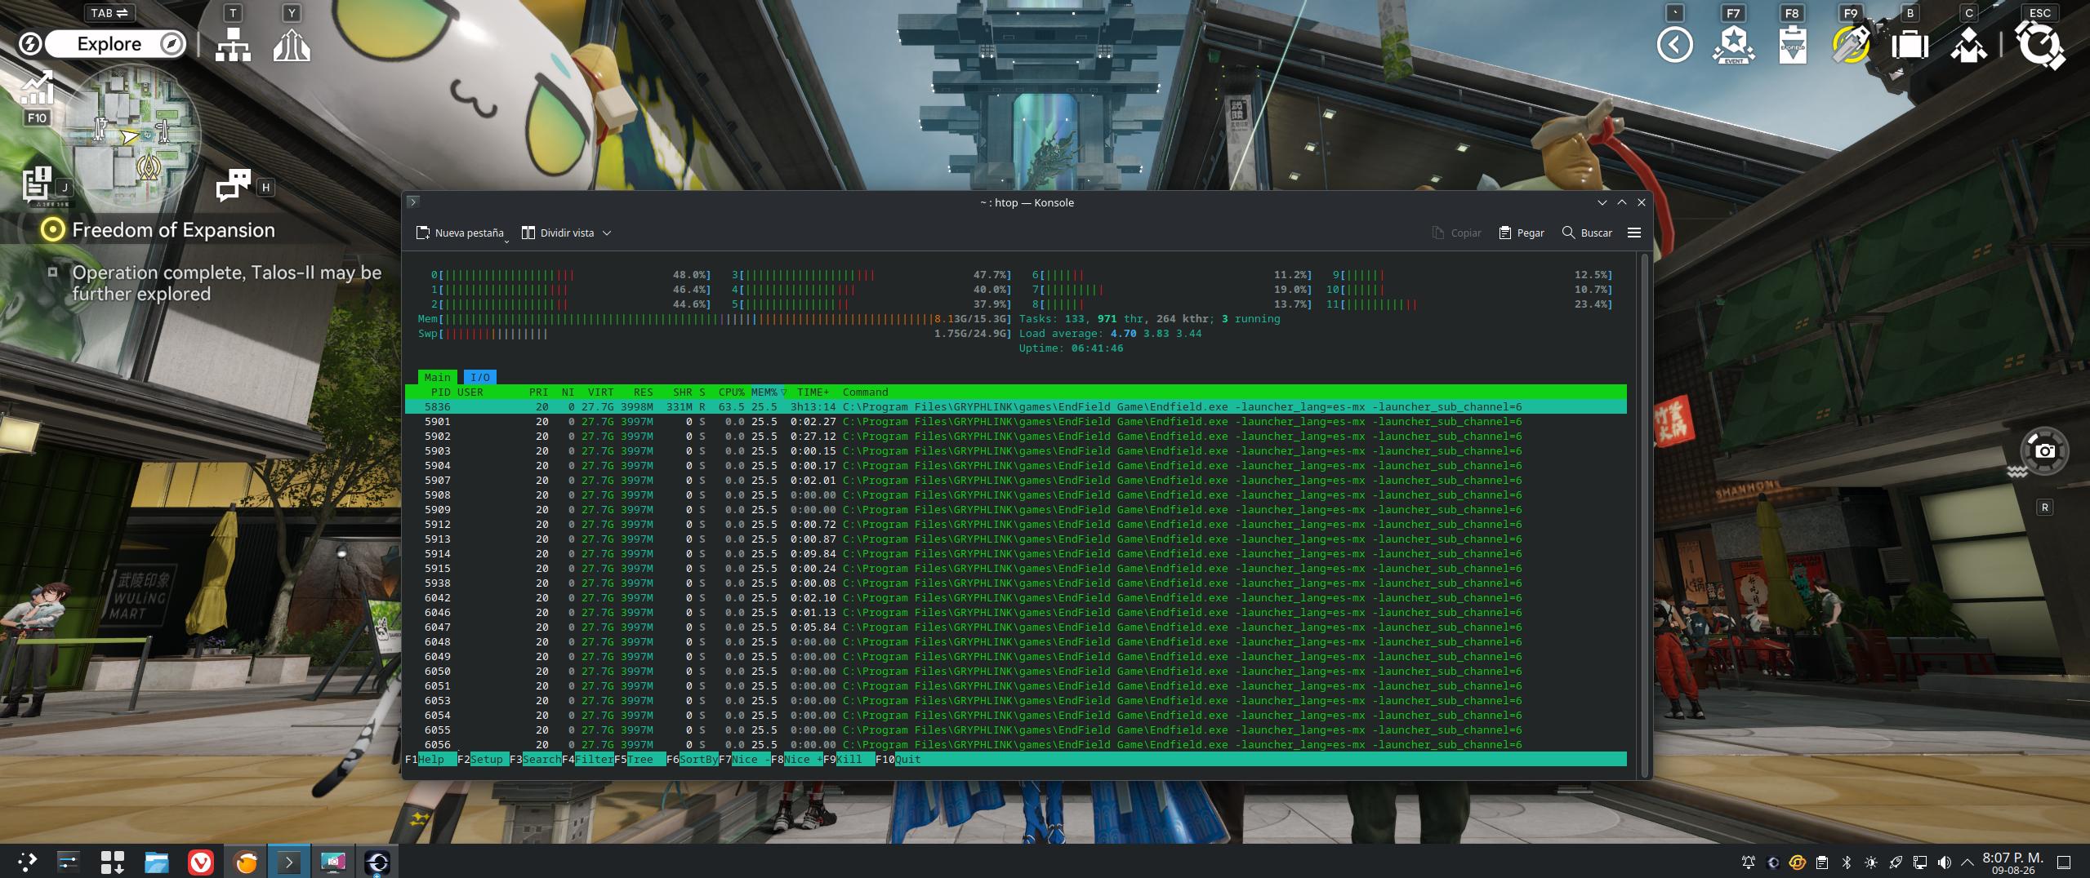Click the htop Swp usage meter
Screen dimensions: 2090x878
pyautogui.click(x=715, y=334)
